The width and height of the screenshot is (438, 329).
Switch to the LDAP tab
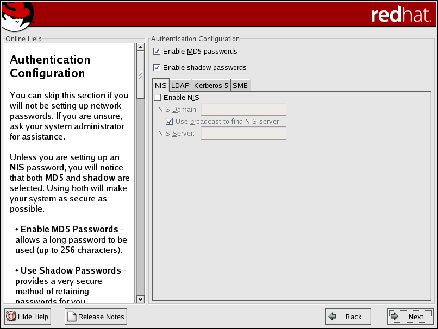pos(180,86)
